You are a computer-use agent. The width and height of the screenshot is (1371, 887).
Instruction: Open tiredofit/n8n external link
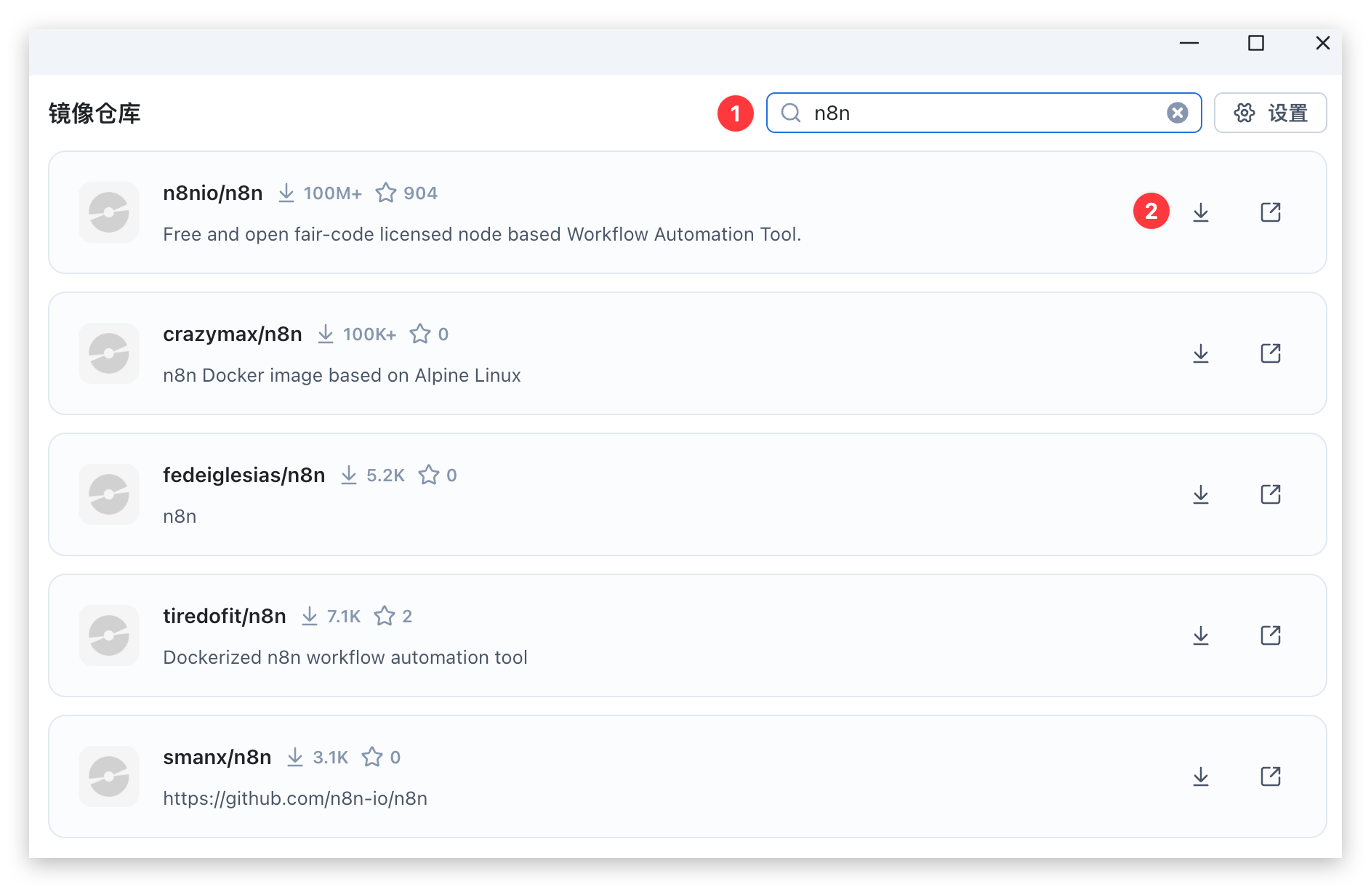[1270, 635]
